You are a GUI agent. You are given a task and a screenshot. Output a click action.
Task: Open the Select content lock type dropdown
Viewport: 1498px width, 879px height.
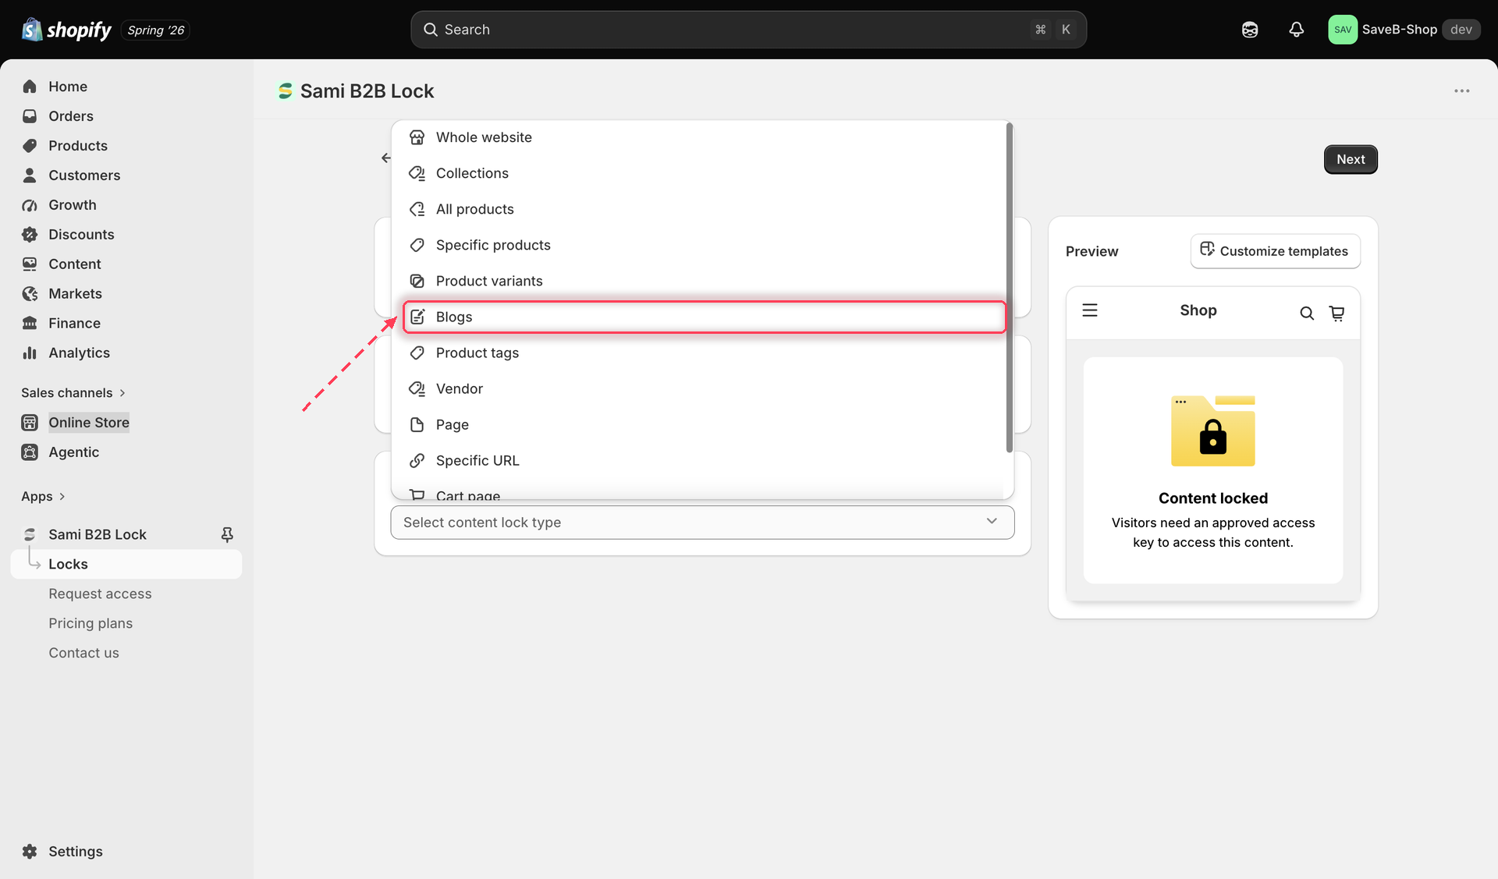click(x=702, y=523)
